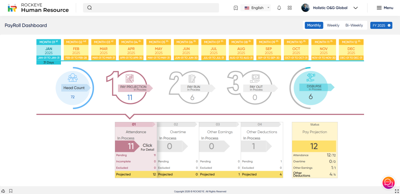
Task: Open the Pay Run stage
Action: [193, 88]
